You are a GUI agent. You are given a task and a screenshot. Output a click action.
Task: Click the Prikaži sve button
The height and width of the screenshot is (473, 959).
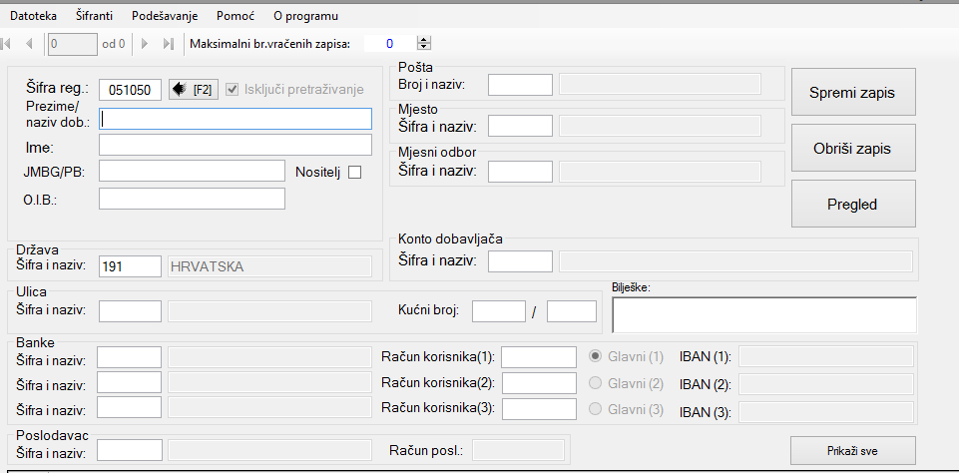[x=852, y=450]
